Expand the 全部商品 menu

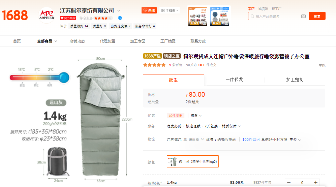pos(47,41)
